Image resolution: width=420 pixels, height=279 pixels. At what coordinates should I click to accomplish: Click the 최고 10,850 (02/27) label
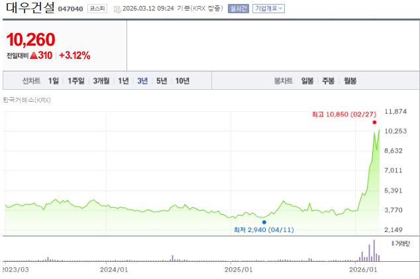344,114
